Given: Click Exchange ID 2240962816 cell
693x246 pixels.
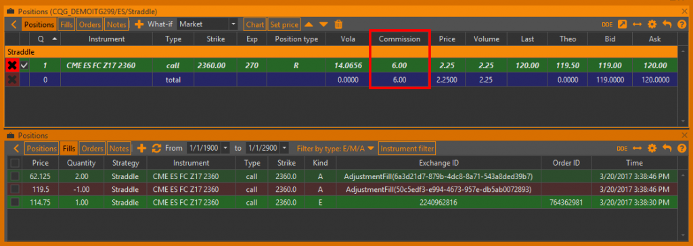Looking at the screenshot, I should (439, 202).
